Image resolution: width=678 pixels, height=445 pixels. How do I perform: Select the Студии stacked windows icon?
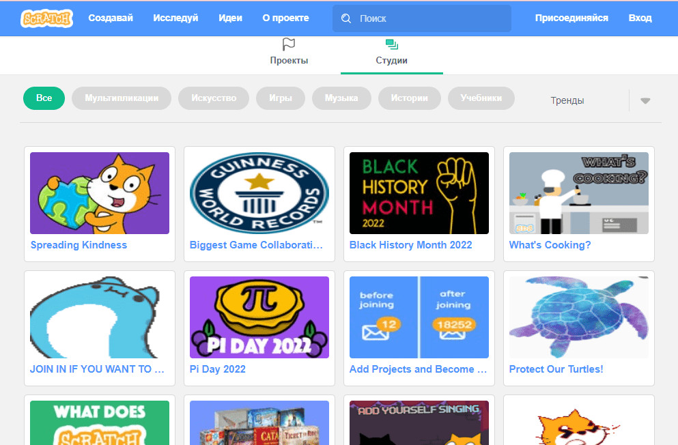392,44
